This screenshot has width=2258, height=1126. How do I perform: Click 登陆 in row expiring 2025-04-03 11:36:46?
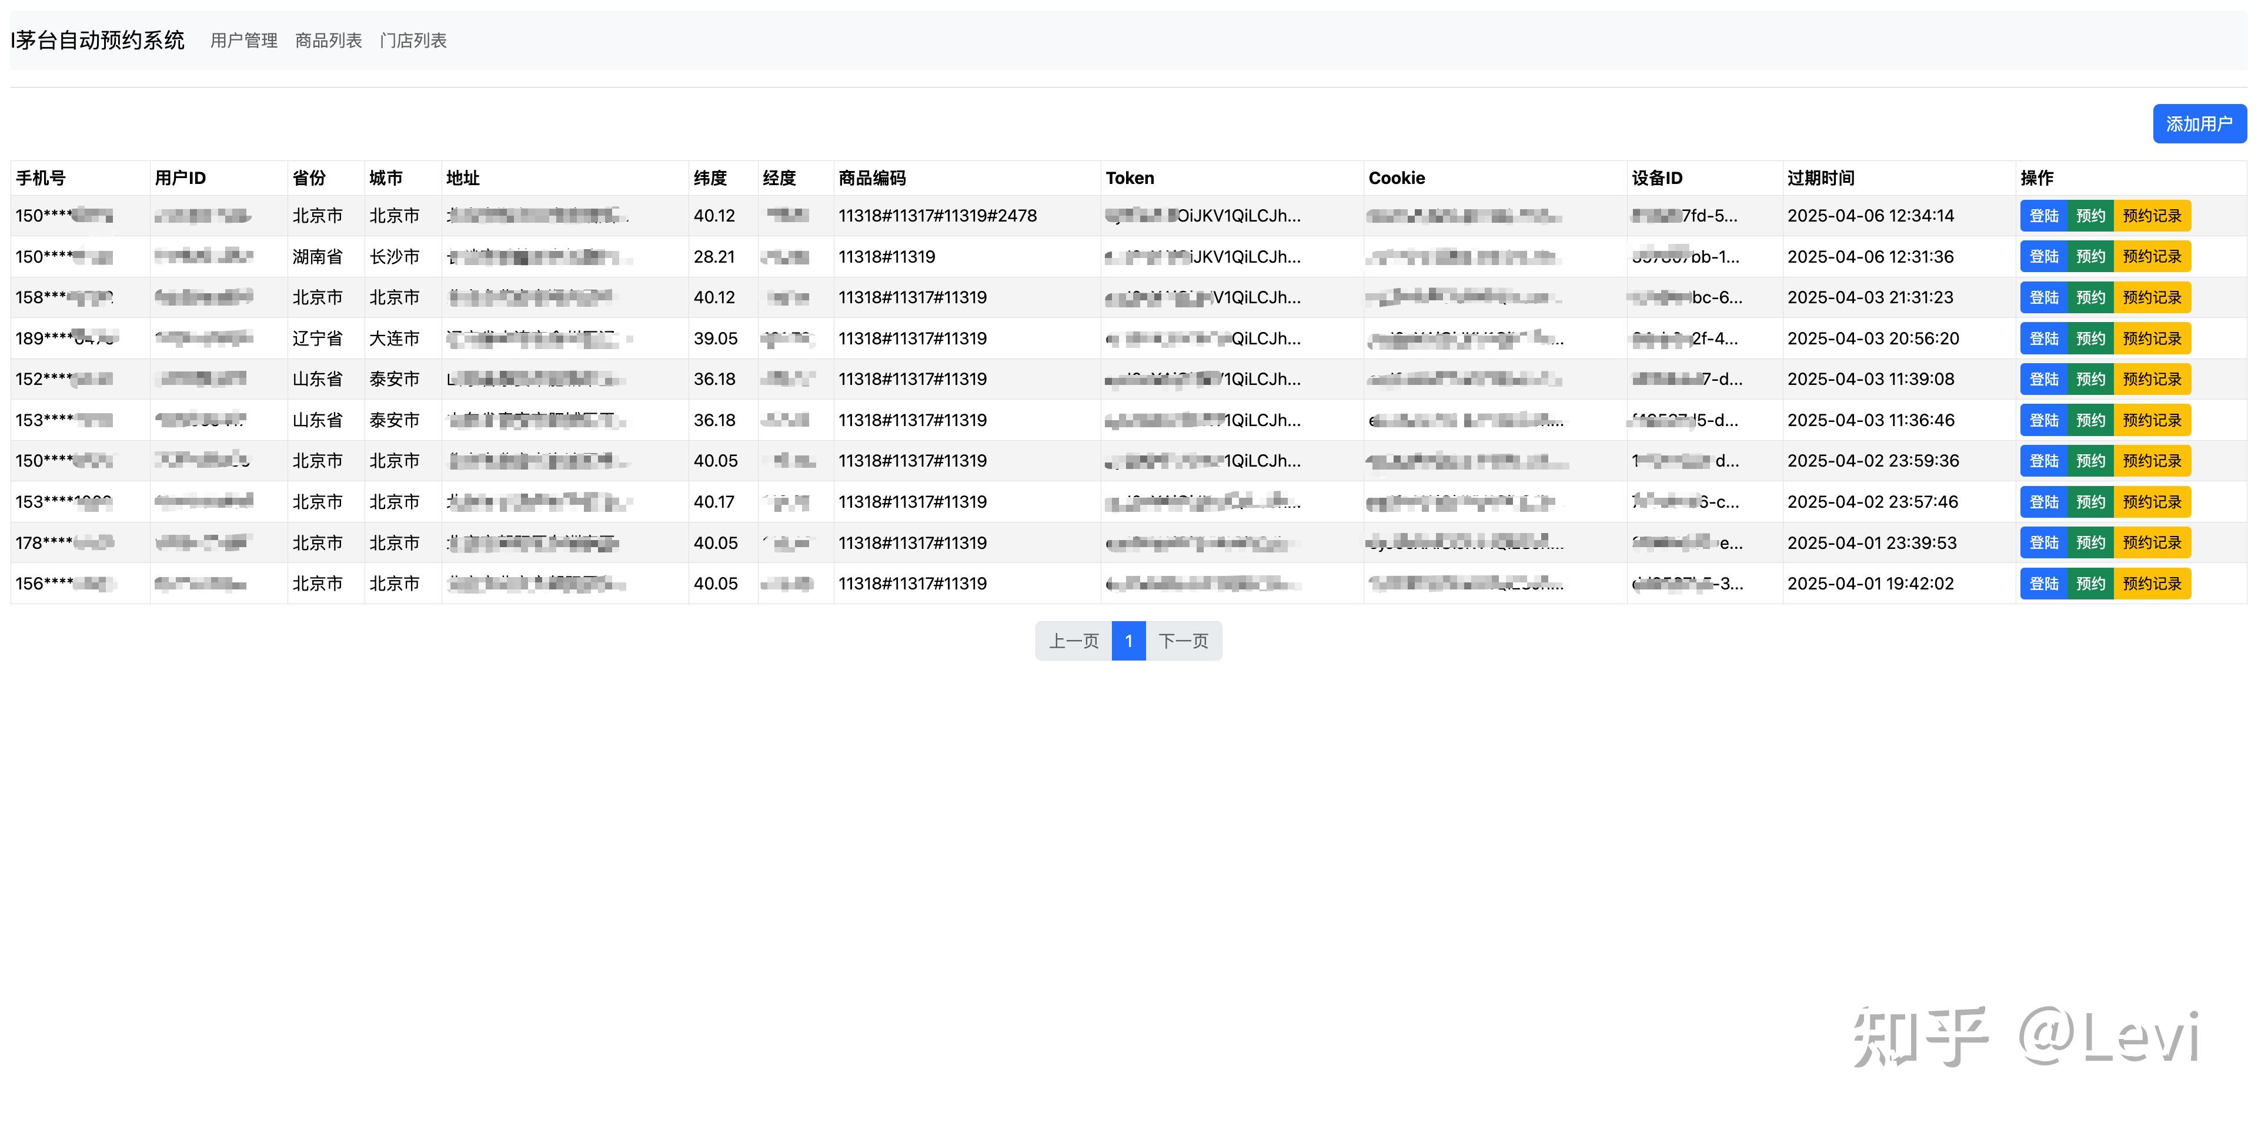[2043, 420]
